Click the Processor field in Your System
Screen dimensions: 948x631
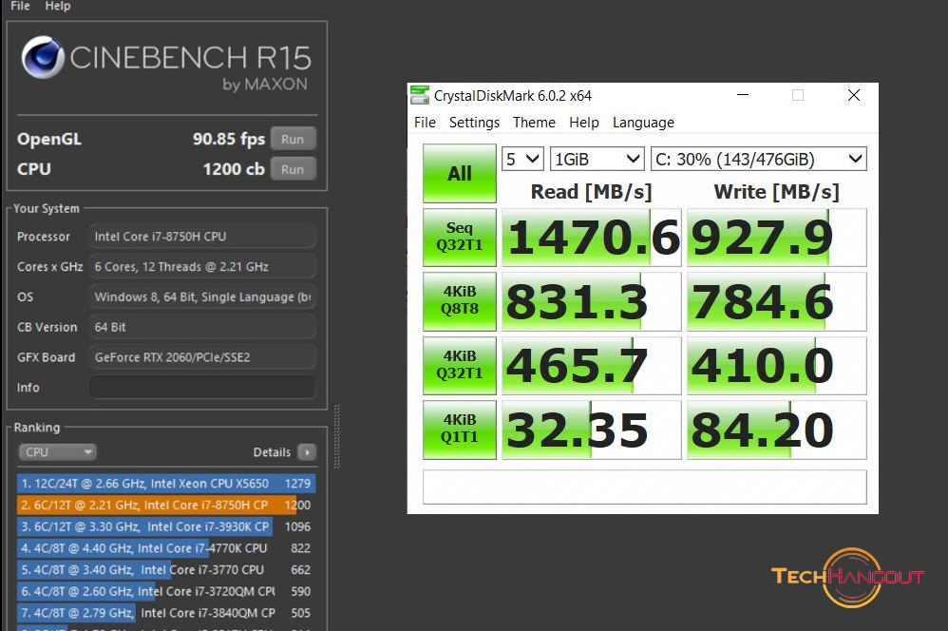[x=202, y=237]
